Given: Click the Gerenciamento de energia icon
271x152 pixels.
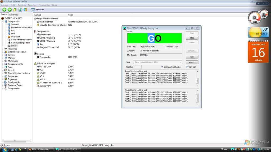Looking at the screenshot, I should 9,40.
